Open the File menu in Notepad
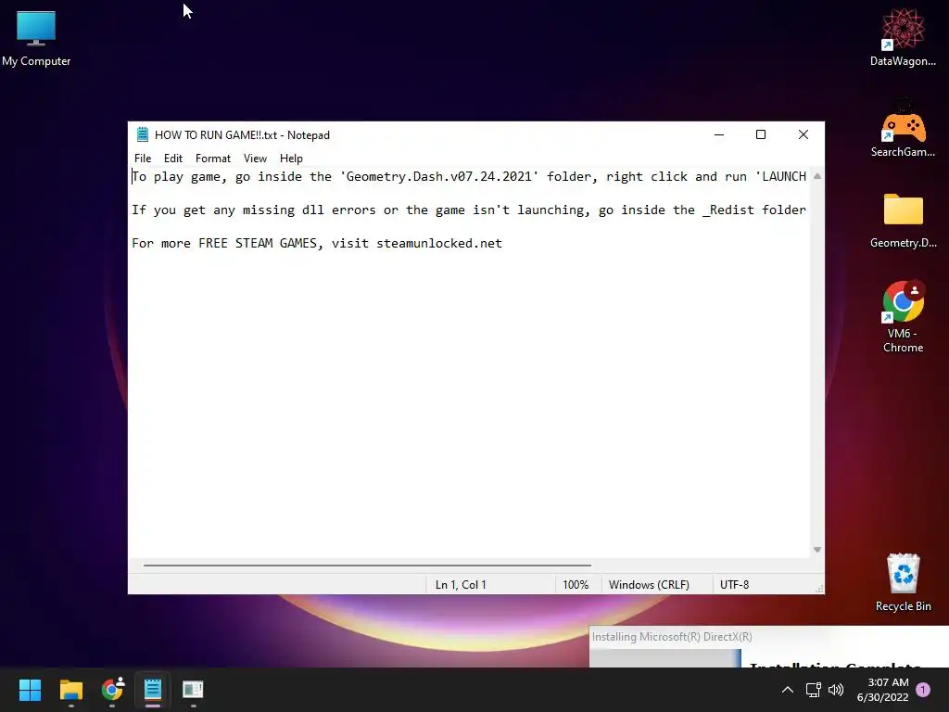 143,158
